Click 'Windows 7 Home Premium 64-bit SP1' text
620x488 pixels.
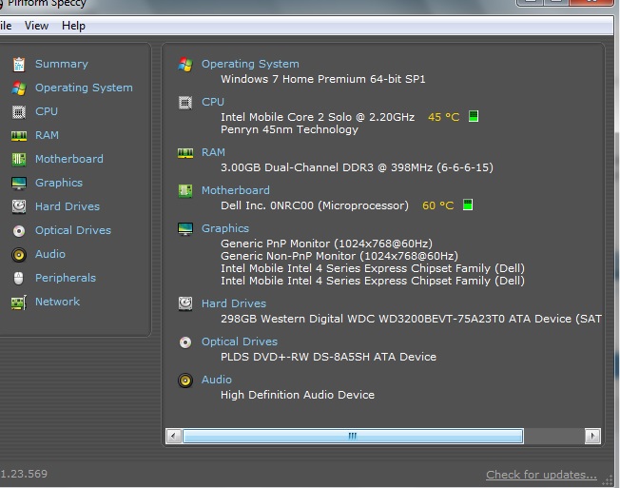coord(323,79)
